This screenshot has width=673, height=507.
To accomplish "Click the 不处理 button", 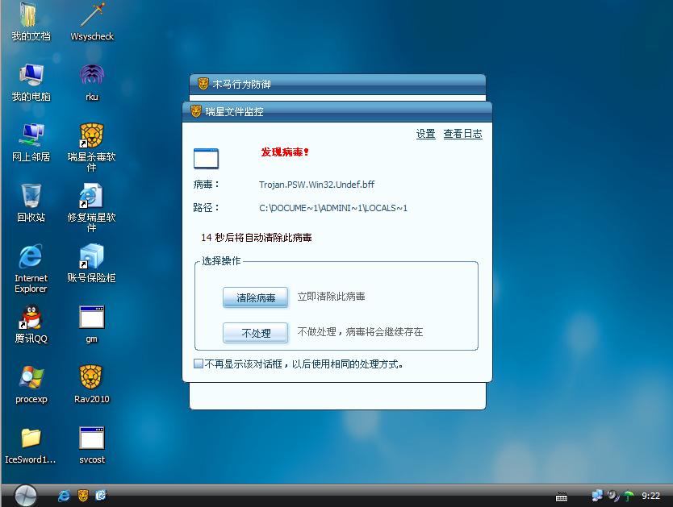I will tap(255, 333).
